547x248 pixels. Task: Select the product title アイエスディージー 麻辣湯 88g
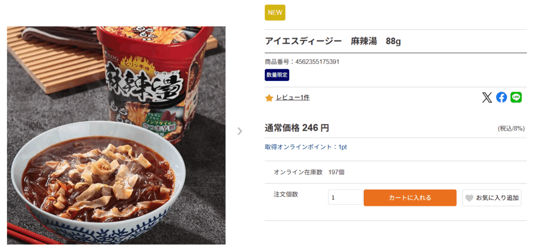(332, 42)
